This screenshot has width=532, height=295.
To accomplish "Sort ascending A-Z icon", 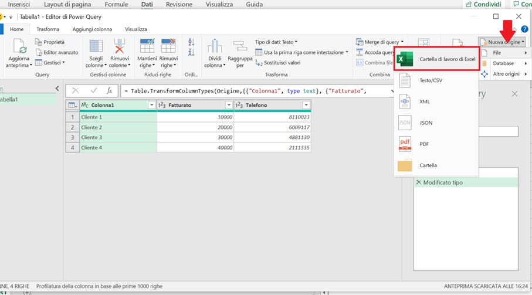I will tap(191, 42).
